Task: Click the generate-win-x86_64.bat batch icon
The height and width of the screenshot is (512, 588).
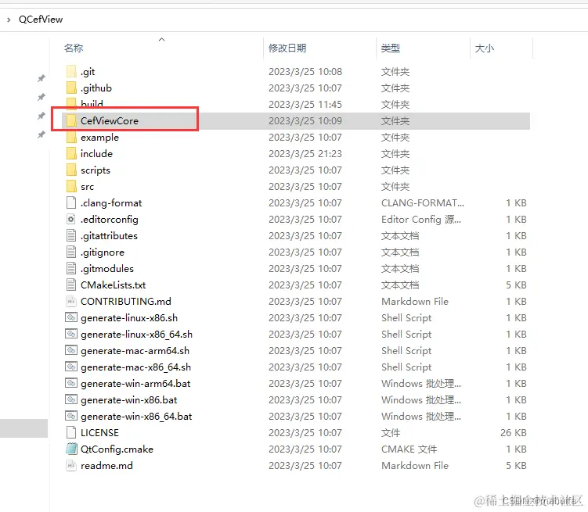Action: click(x=71, y=416)
